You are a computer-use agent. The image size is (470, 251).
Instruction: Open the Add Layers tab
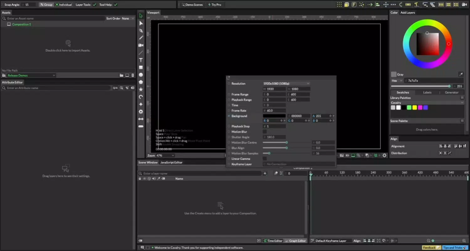[x=408, y=13]
